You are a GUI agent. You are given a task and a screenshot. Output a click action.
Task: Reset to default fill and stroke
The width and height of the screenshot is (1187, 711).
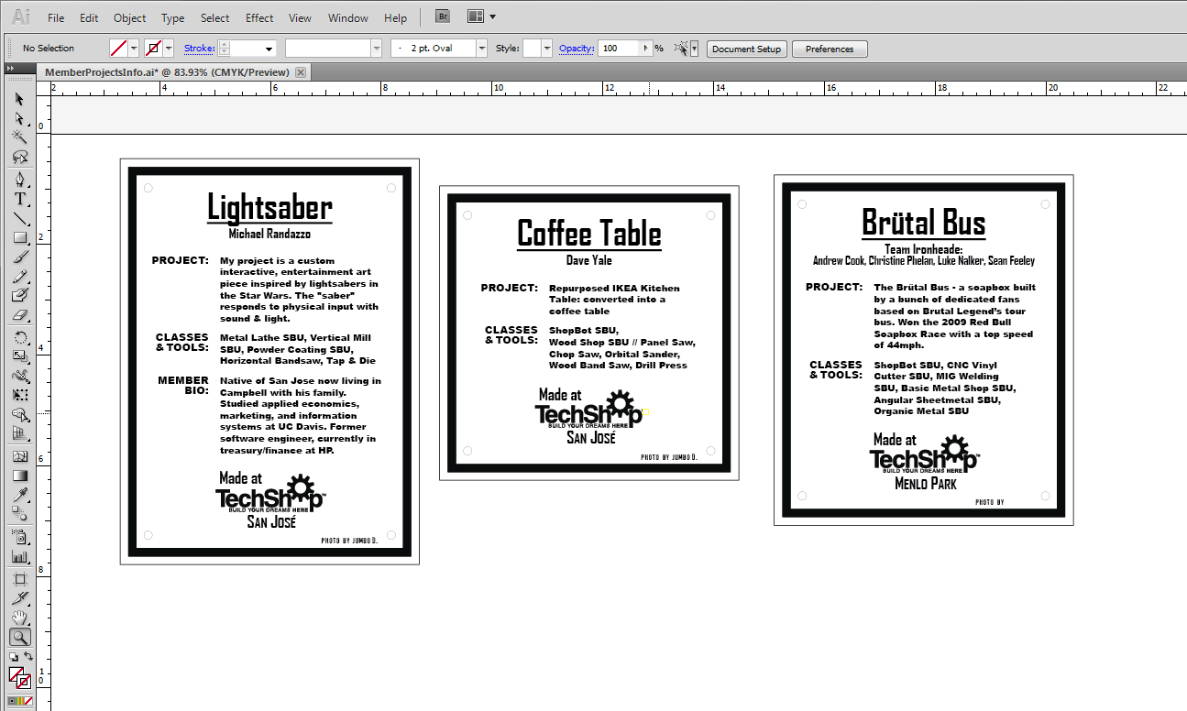click(x=14, y=657)
